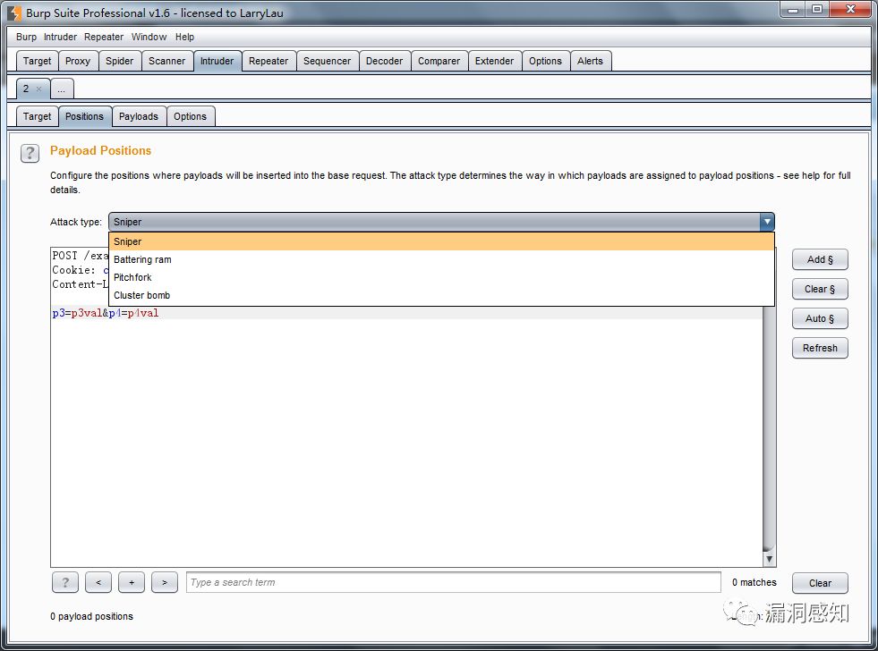Click the Add § button

point(820,259)
